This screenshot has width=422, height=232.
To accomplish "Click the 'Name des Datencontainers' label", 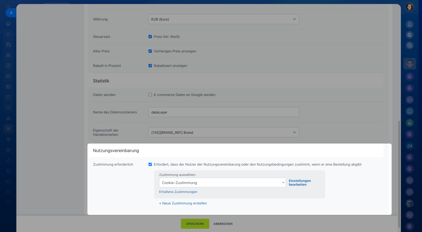I will coord(115,112).
